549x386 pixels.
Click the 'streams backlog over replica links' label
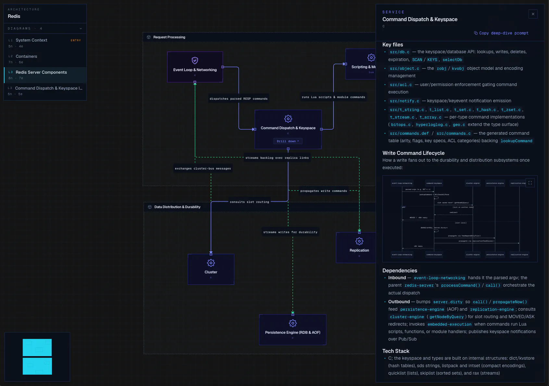[x=277, y=158]
